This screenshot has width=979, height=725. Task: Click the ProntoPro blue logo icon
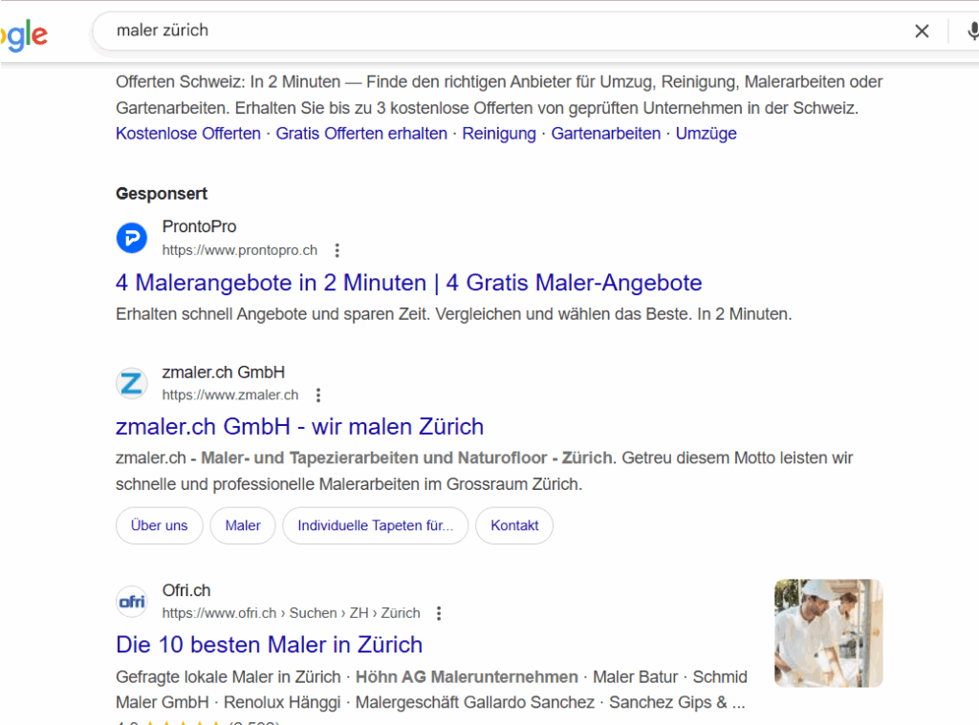pos(132,238)
